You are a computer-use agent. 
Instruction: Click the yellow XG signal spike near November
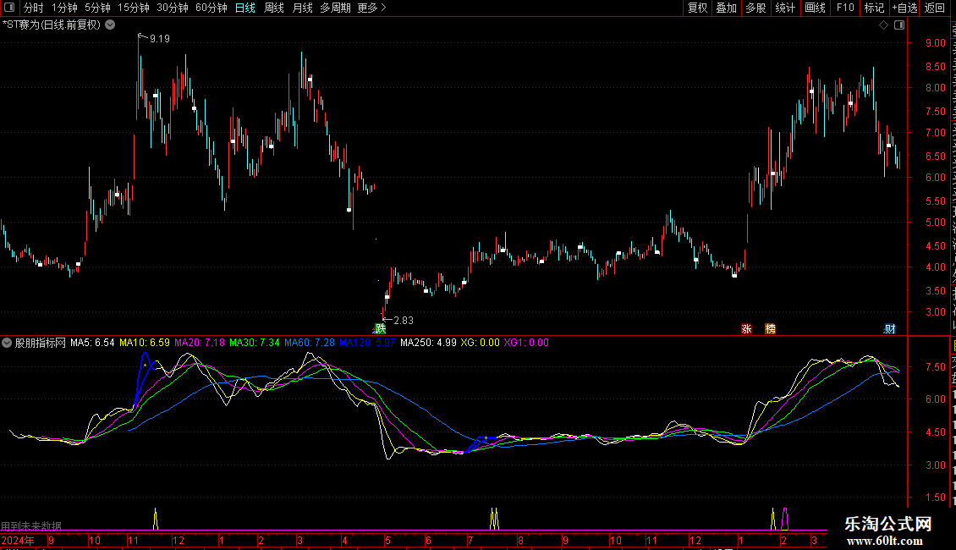tap(156, 519)
